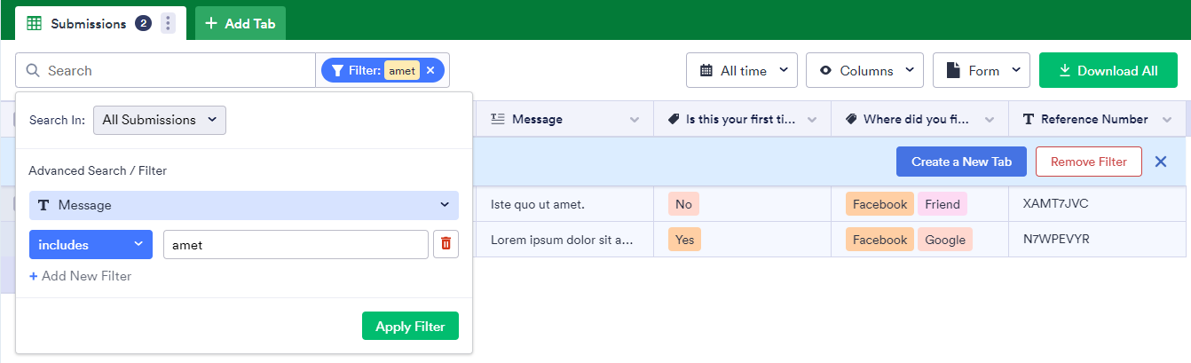1191x363 pixels.
Task: Expand the Message field selector
Action: [x=244, y=205]
